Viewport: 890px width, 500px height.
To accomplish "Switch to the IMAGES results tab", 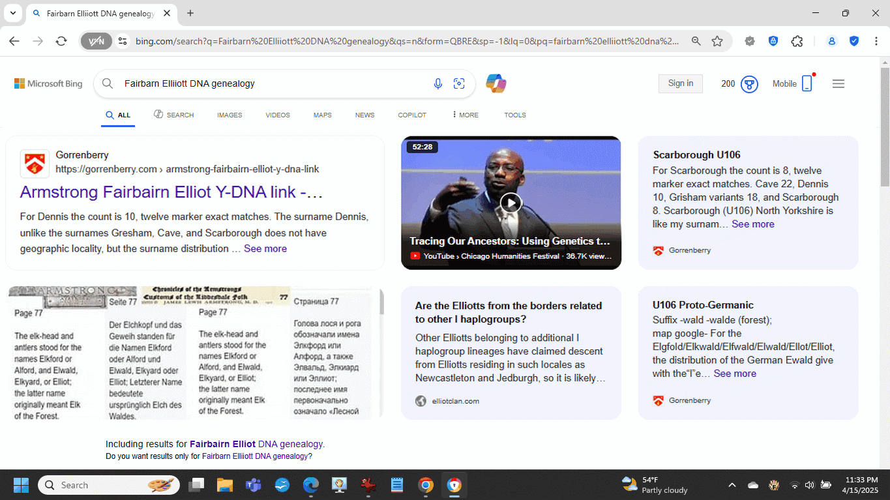I will [230, 115].
